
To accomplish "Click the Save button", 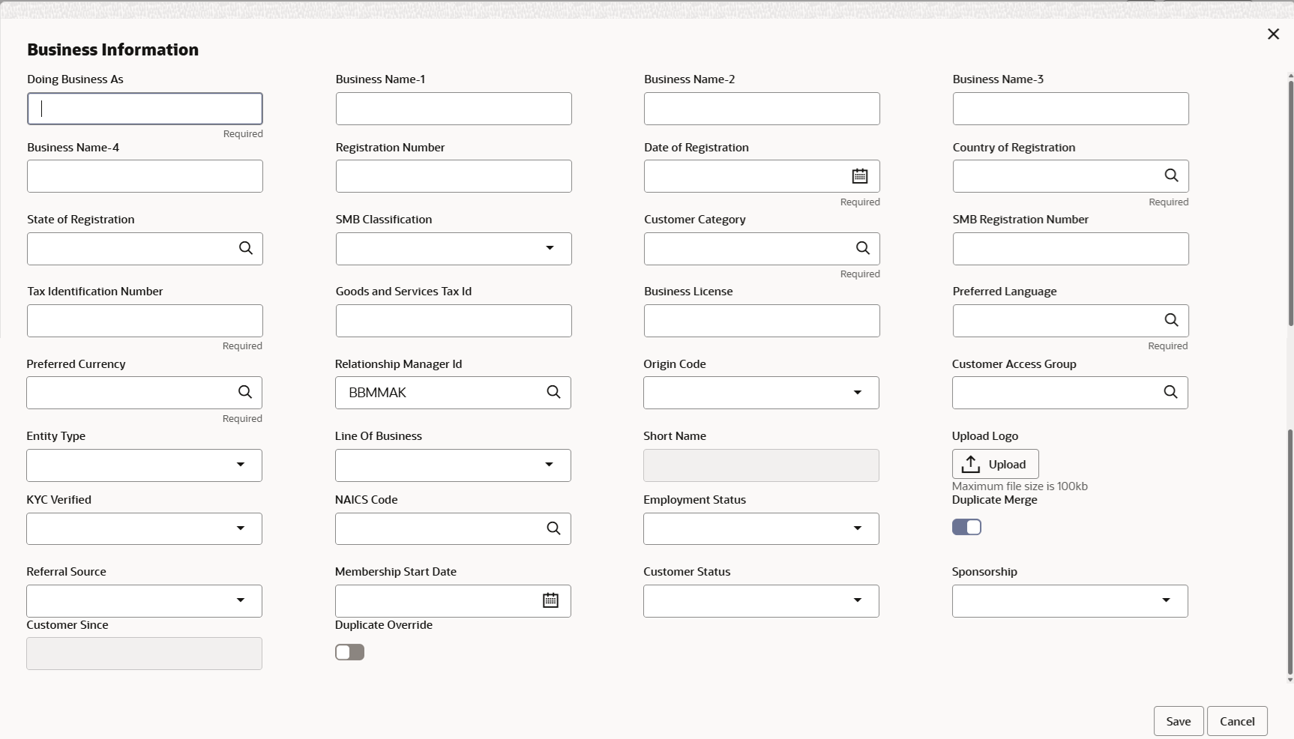I will pos(1178,721).
